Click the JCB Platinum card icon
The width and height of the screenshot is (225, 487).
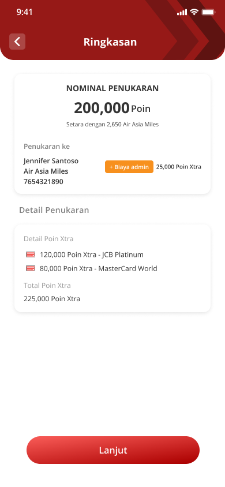point(31,254)
